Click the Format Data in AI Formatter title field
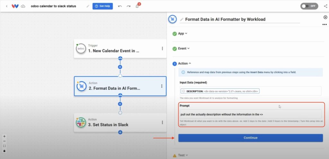This screenshot has height=159, width=329. click(240, 20)
